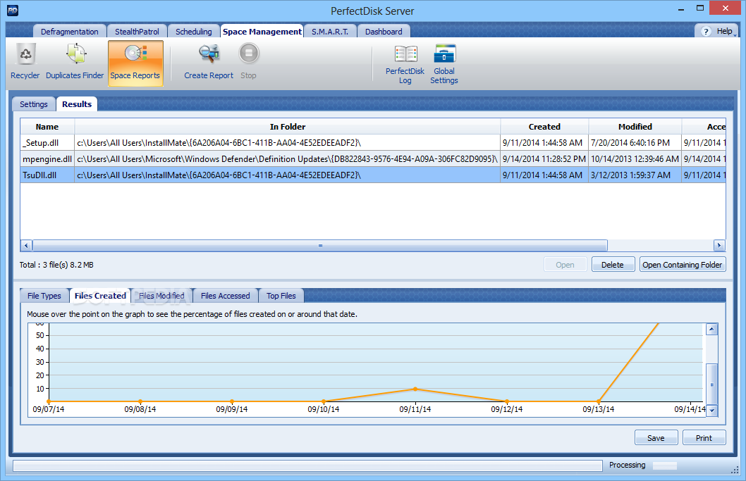The height and width of the screenshot is (481, 746).
Task: Click the Processing status text
Action: click(x=627, y=465)
